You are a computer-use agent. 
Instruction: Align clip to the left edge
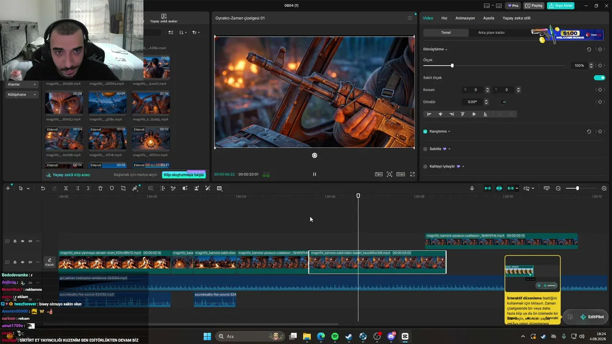429,114
